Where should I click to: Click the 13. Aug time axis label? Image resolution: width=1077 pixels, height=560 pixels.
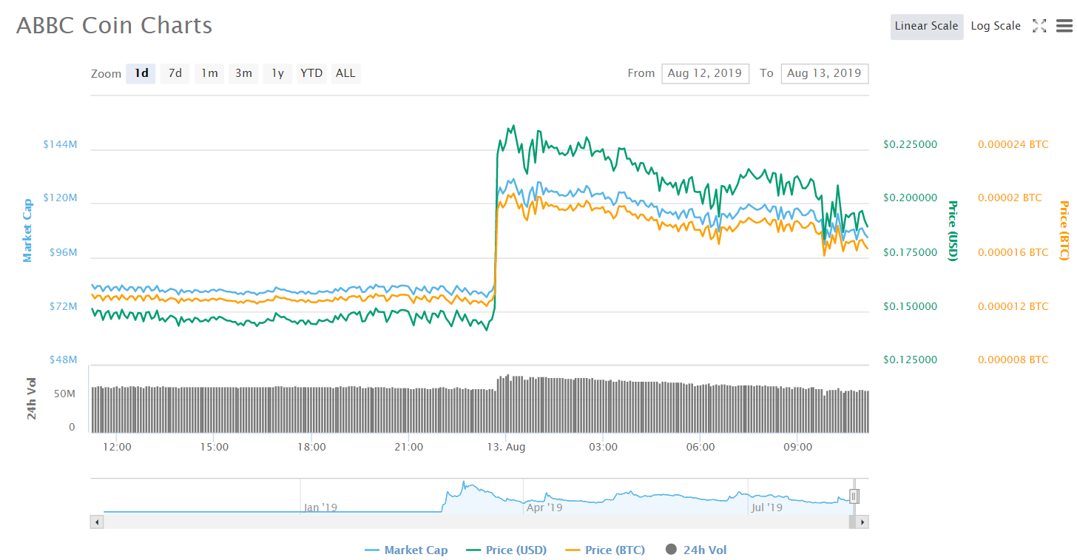click(507, 447)
